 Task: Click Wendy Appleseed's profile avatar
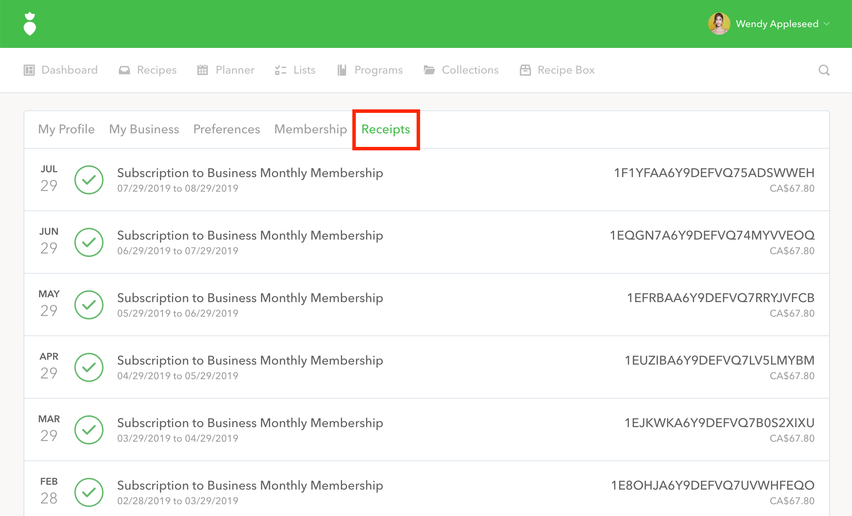(x=719, y=24)
